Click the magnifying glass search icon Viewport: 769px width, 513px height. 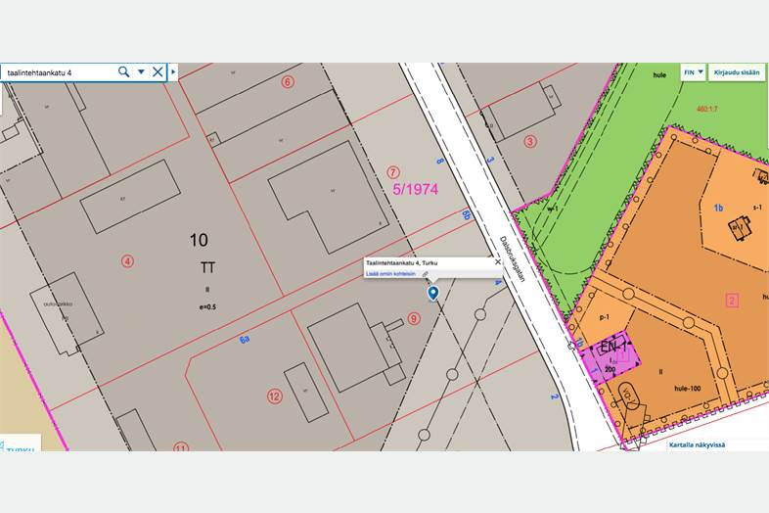coord(123,72)
